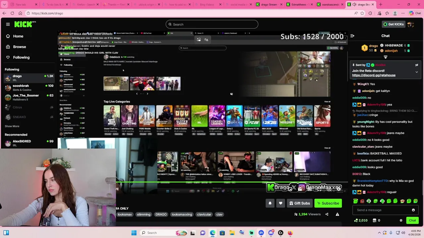
Task: Select the looksmaxxing tag
Action: [182, 215]
